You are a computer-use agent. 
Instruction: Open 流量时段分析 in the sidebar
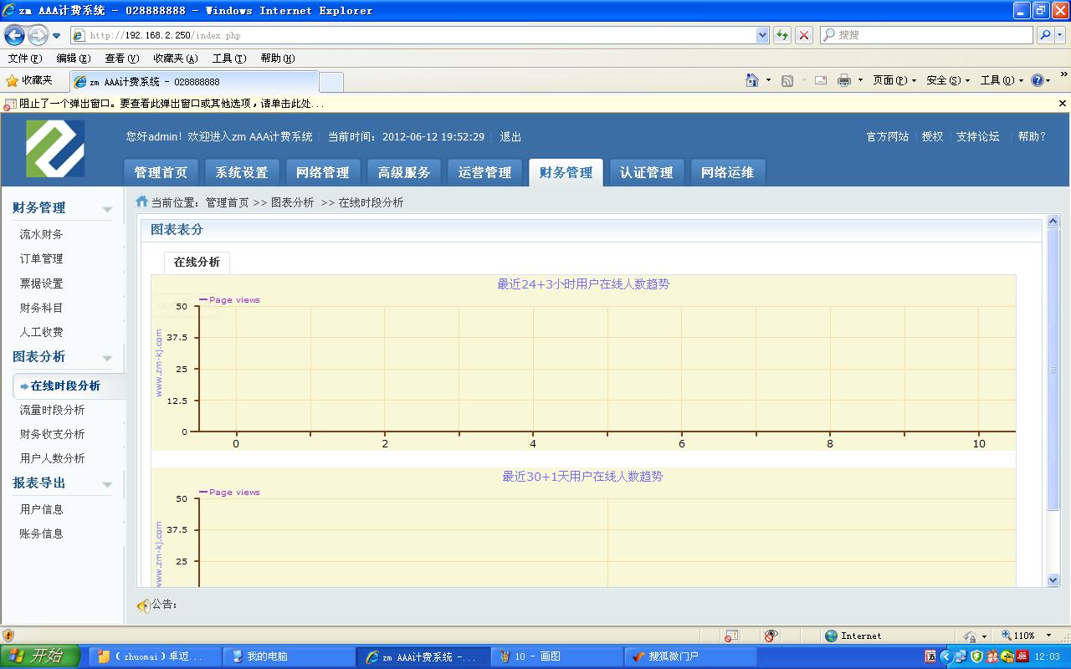coord(52,410)
